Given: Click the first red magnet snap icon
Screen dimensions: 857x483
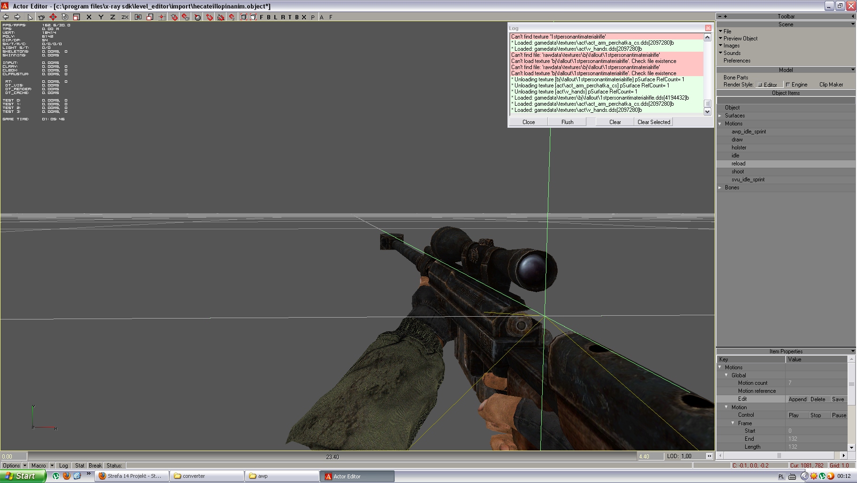Looking at the screenshot, I should click(x=174, y=17).
